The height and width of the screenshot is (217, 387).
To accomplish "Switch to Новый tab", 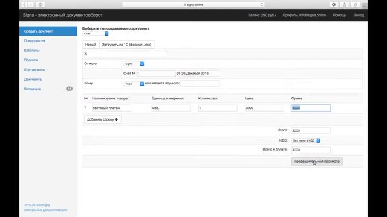I will coord(90,45).
